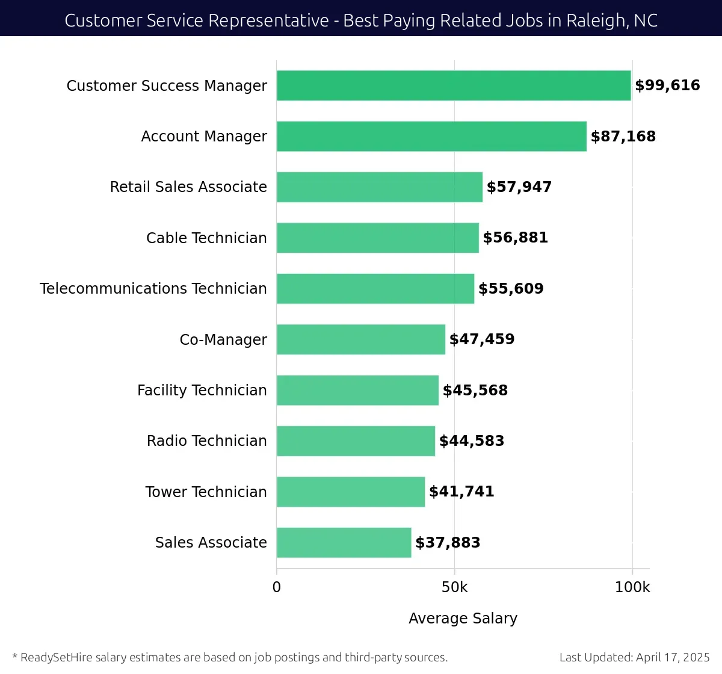722x674 pixels.
Task: Click the Tower Technician label
Action: pyautogui.click(x=206, y=492)
